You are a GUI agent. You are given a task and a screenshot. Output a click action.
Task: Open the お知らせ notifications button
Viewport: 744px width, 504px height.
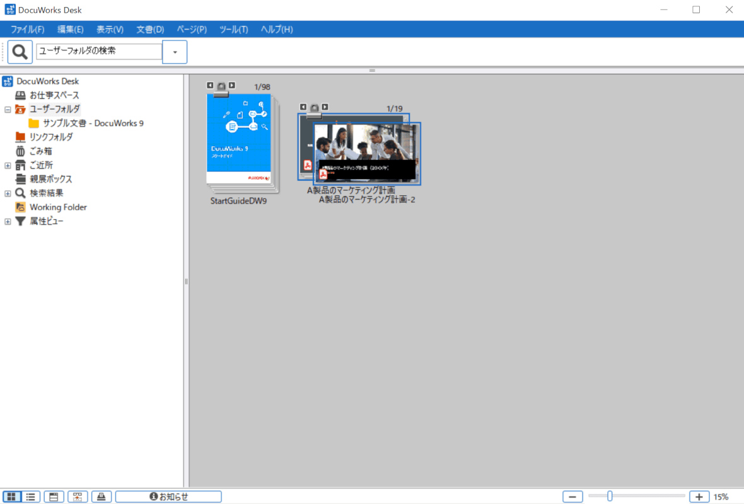(168, 496)
